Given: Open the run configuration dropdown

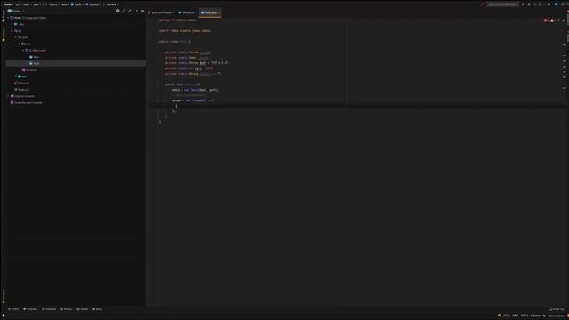Looking at the screenshot, I should click(502, 4).
